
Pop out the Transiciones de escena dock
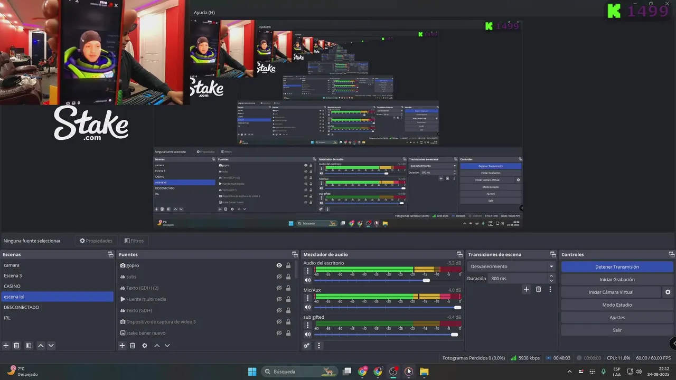click(553, 254)
